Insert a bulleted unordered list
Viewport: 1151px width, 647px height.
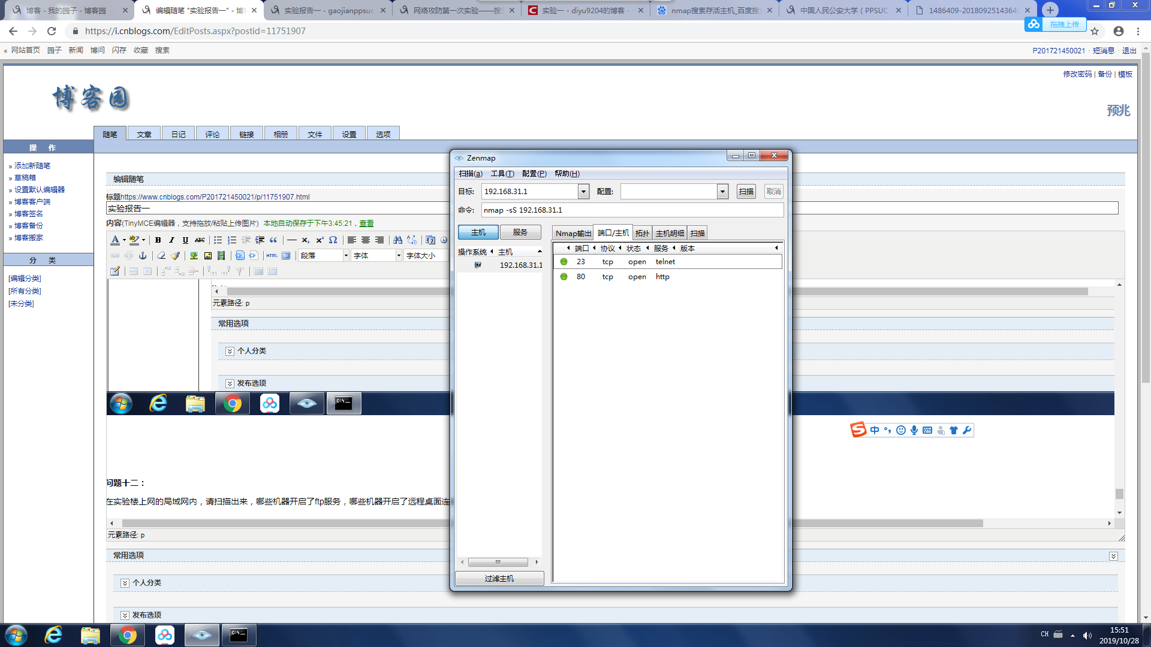coord(218,240)
